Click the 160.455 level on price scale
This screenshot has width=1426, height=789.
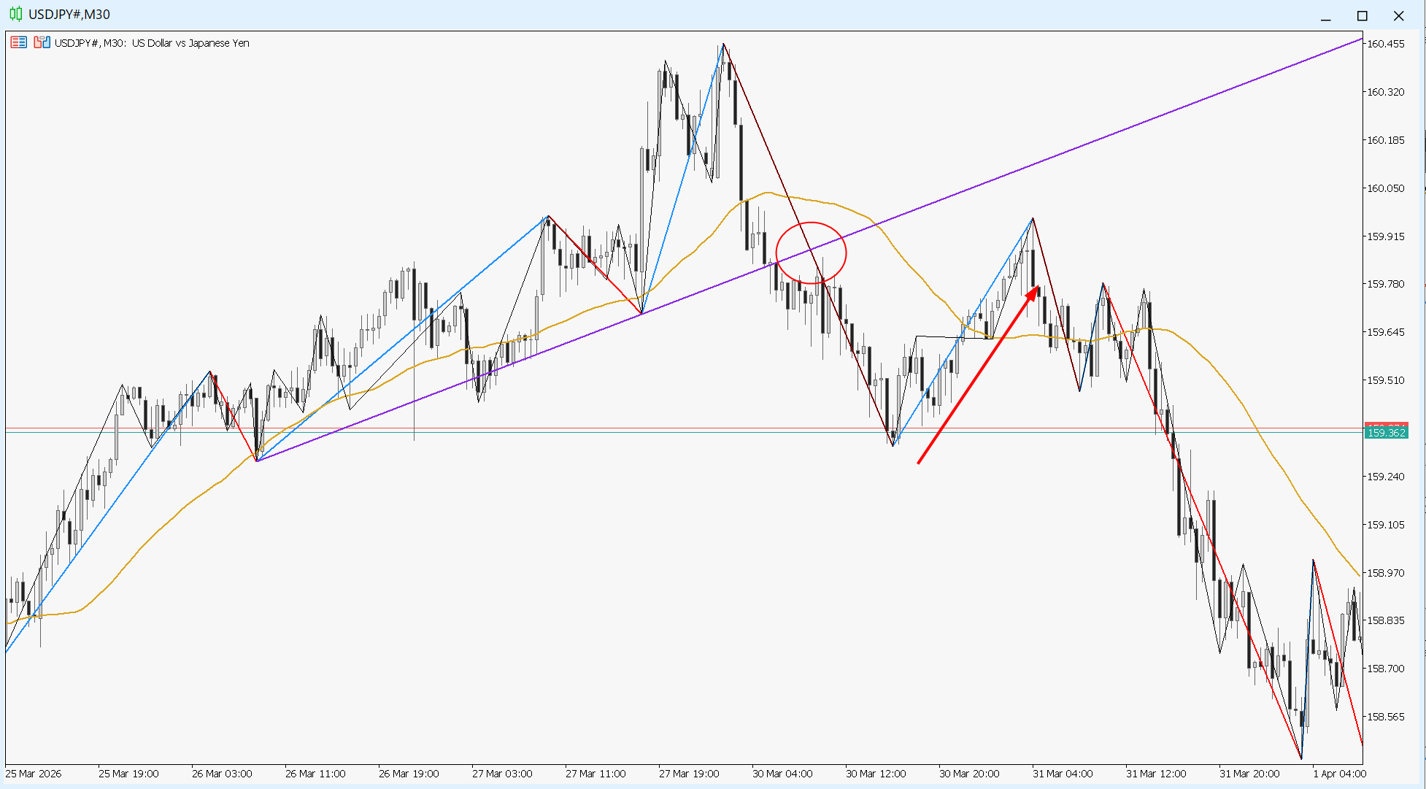pos(1385,44)
